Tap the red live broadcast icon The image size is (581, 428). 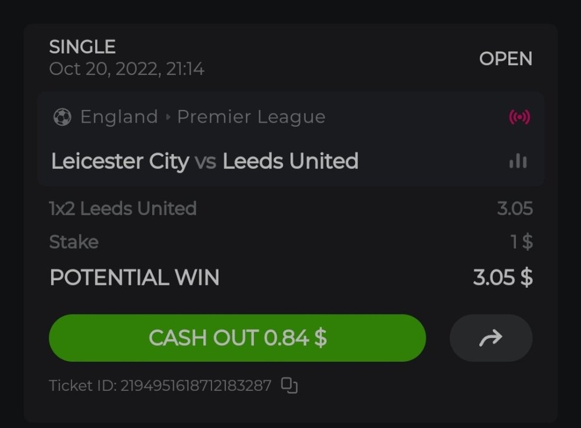point(519,117)
